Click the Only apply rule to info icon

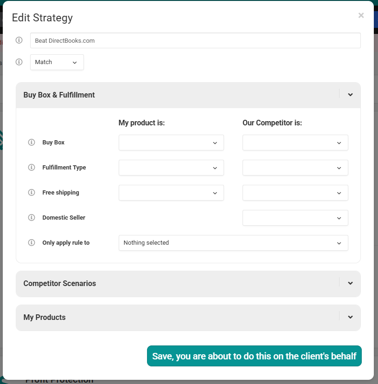32,243
